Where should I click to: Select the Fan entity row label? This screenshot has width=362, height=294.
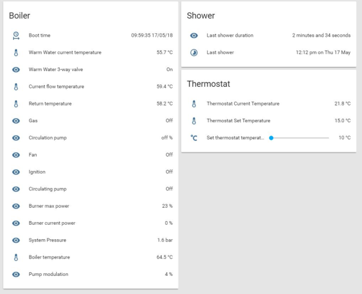pyautogui.click(x=33, y=155)
